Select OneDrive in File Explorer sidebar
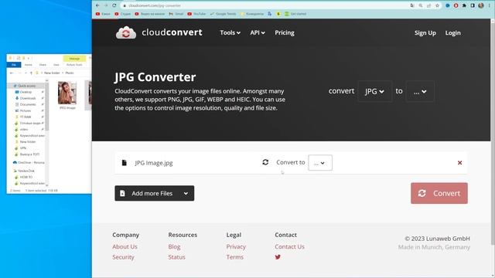Viewport: 495px width, 278px height. [x=29, y=163]
